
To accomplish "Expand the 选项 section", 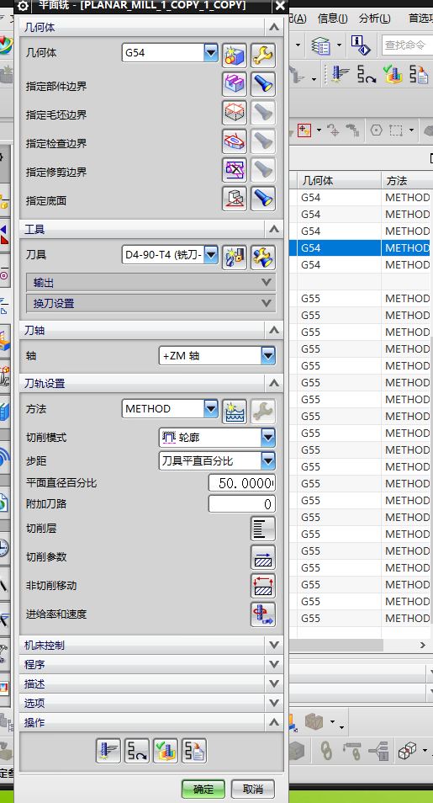I will point(151,703).
